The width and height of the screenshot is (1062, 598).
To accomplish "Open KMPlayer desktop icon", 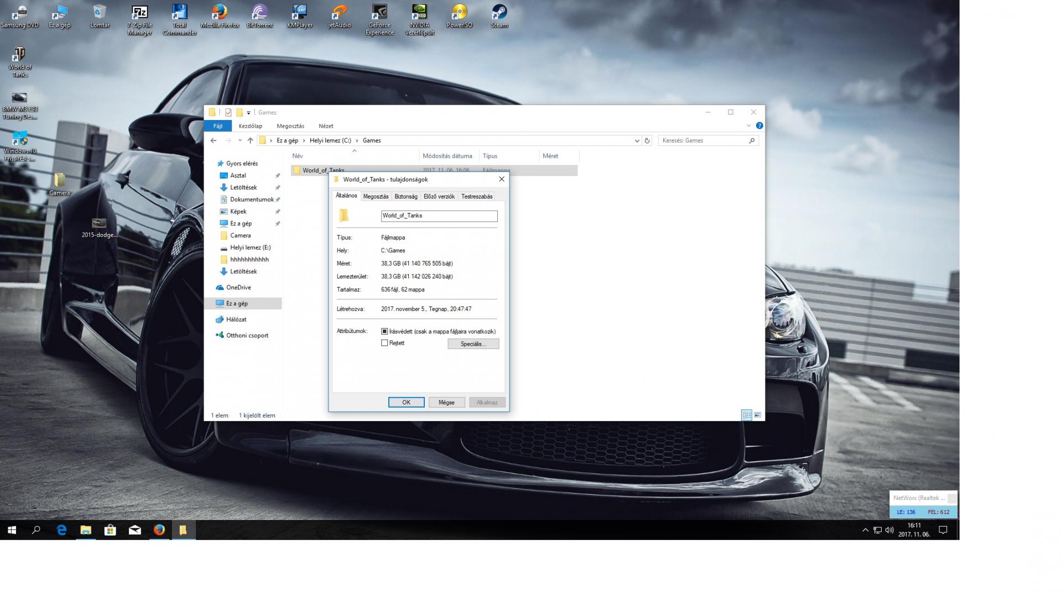I will [300, 16].
